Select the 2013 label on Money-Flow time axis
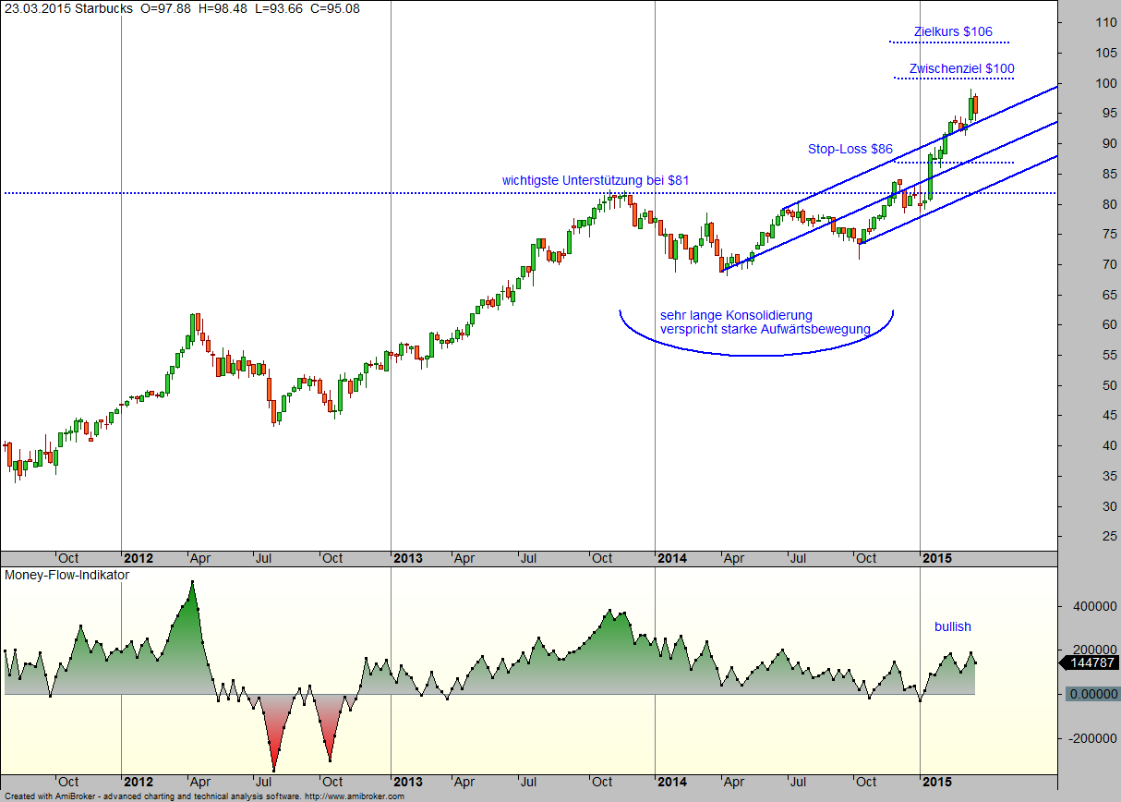This screenshot has width=1121, height=802. coord(408,782)
